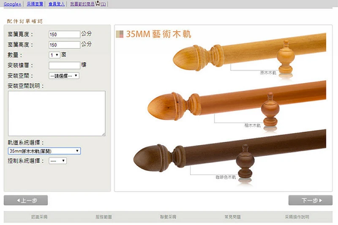Click the 柚木木軌 caption label
The image size is (338, 225).
coord(252,125)
